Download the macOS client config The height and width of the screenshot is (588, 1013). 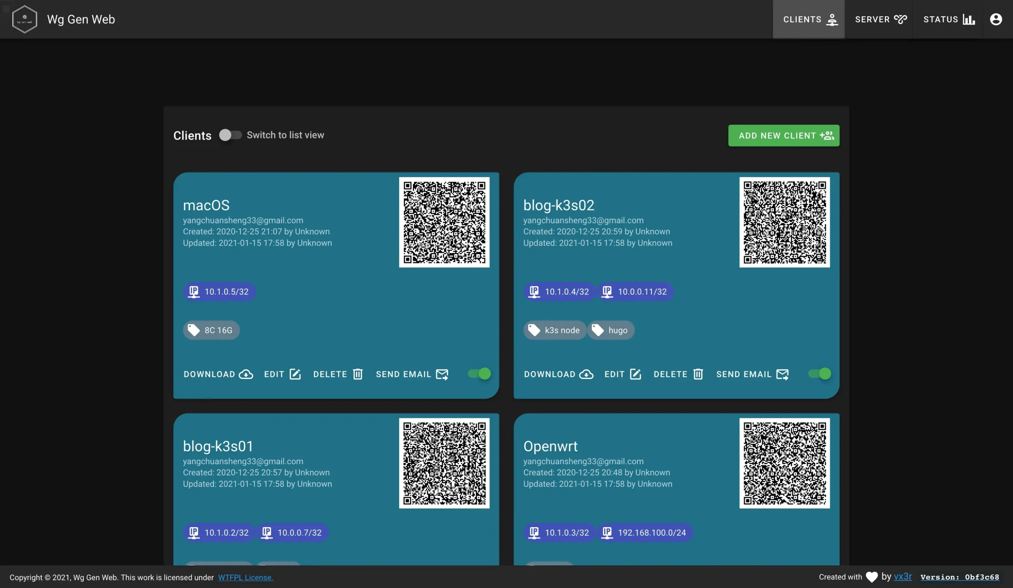(x=218, y=374)
